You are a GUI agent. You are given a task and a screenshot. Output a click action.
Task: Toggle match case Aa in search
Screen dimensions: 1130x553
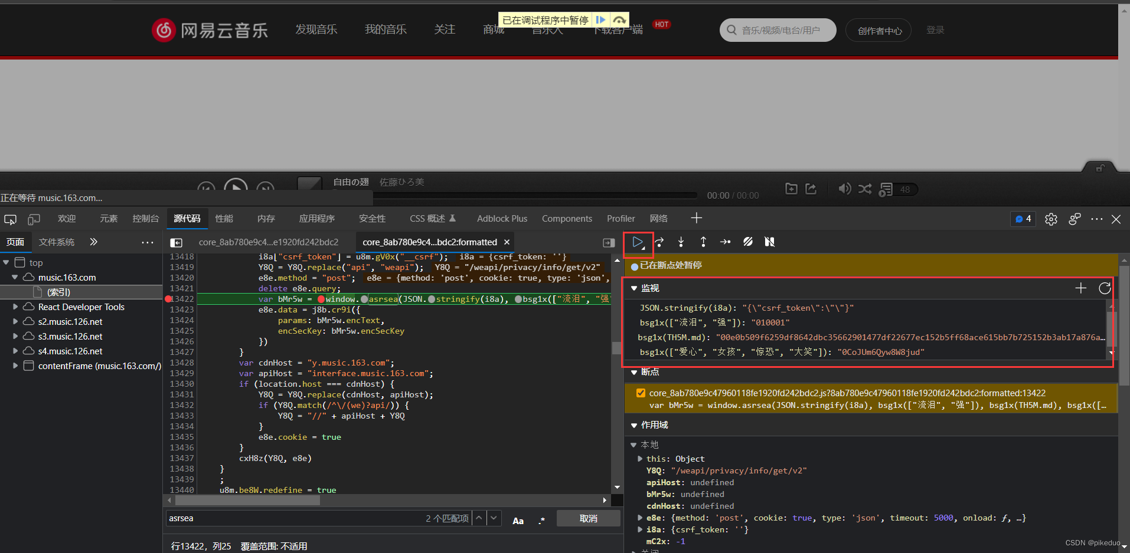[x=518, y=520]
